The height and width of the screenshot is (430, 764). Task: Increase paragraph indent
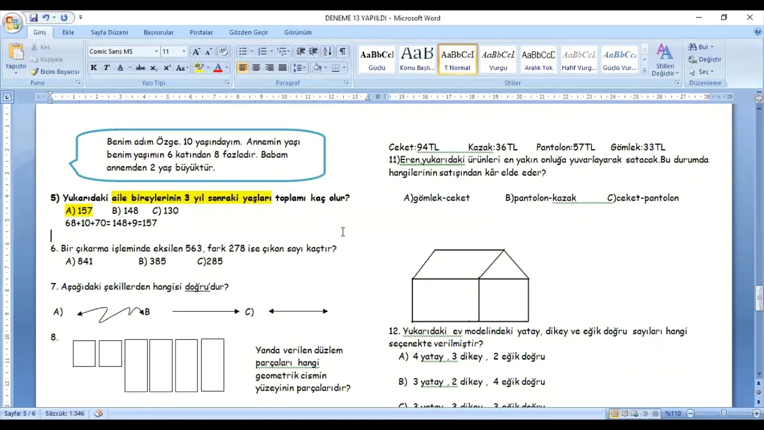coord(313,51)
